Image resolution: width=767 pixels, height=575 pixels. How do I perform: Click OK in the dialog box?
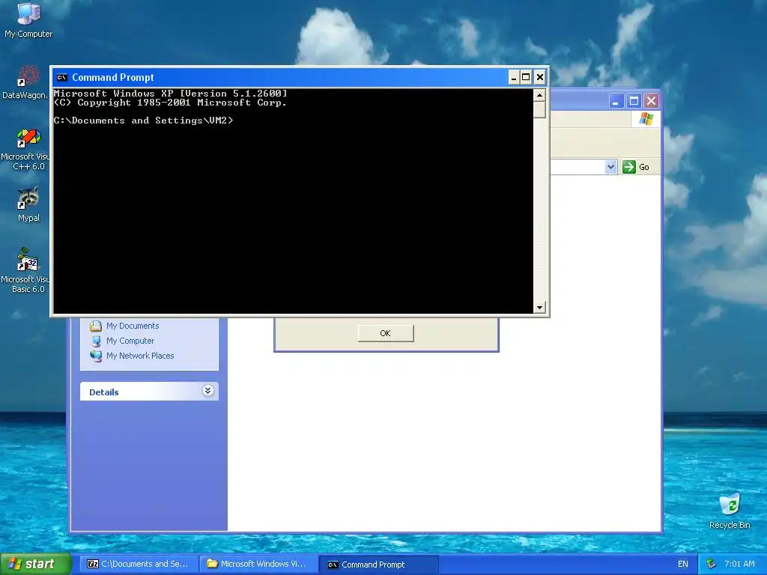pyautogui.click(x=386, y=333)
